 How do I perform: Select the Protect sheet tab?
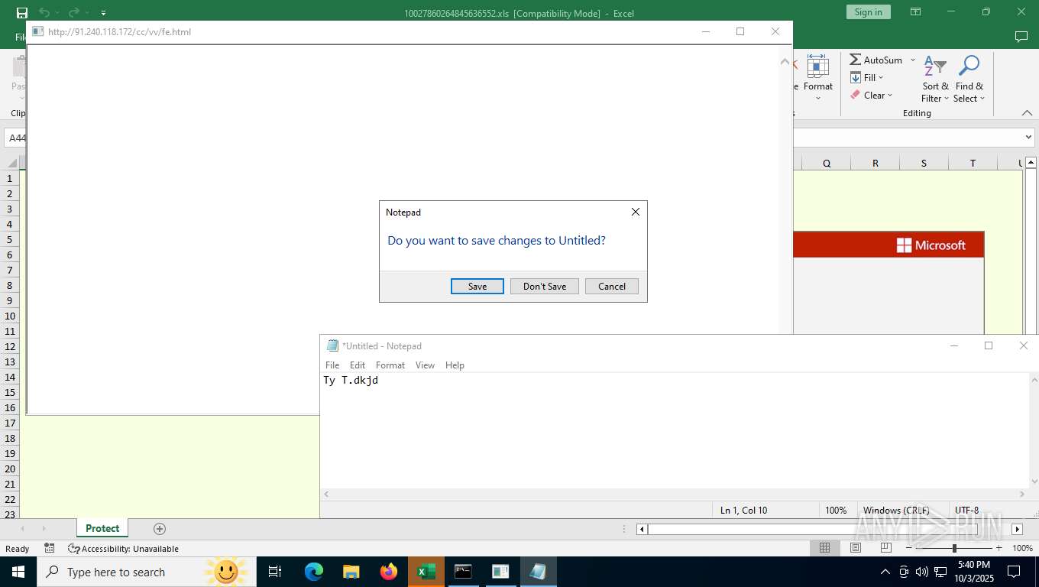click(102, 528)
